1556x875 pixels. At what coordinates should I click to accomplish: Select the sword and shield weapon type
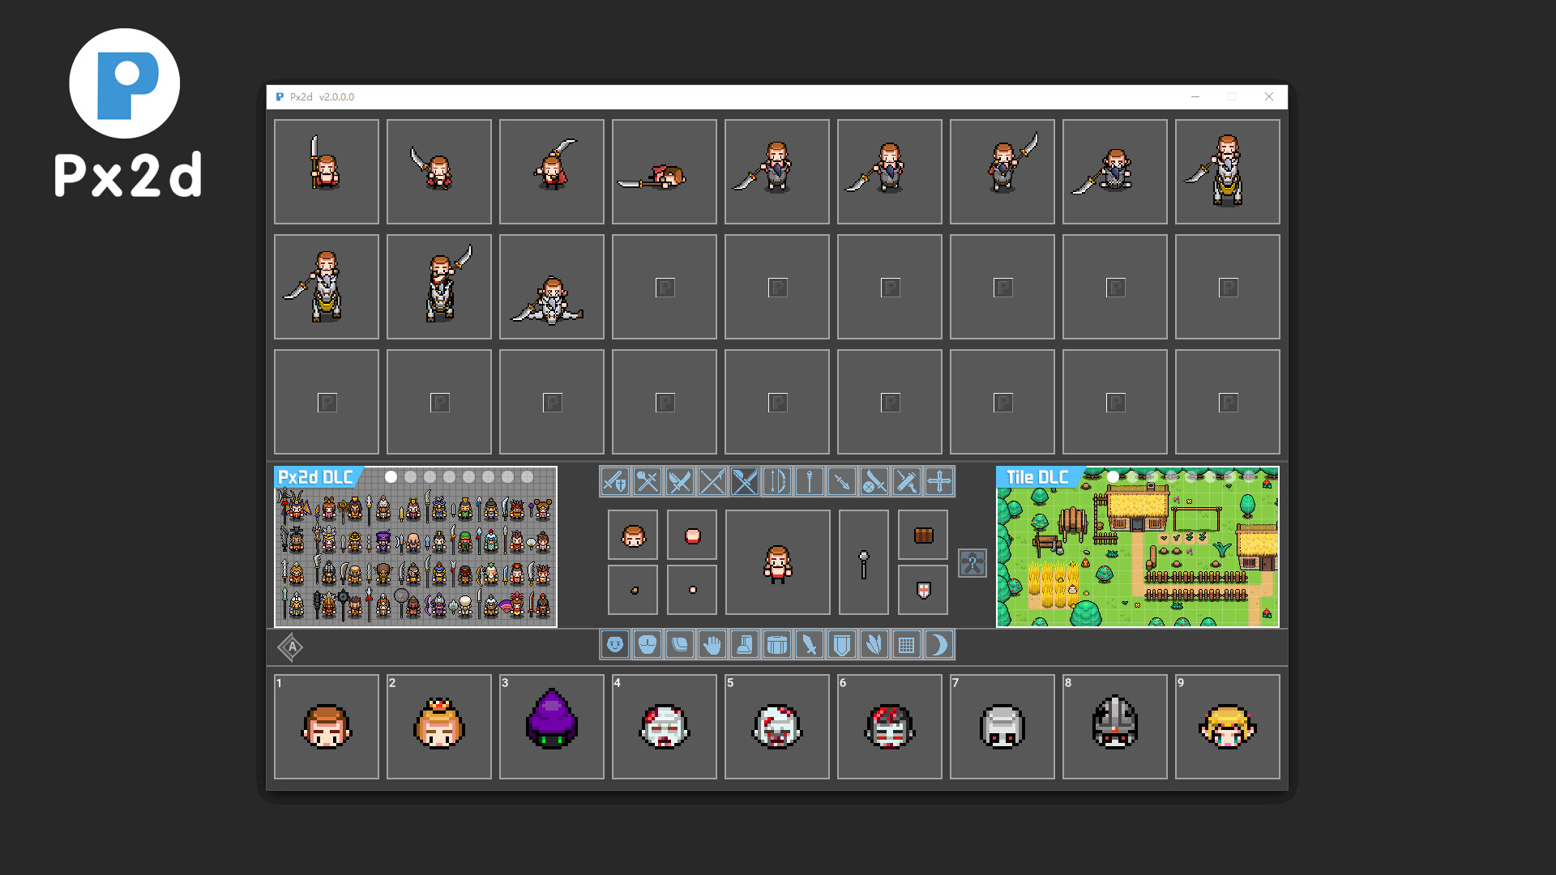pos(615,482)
